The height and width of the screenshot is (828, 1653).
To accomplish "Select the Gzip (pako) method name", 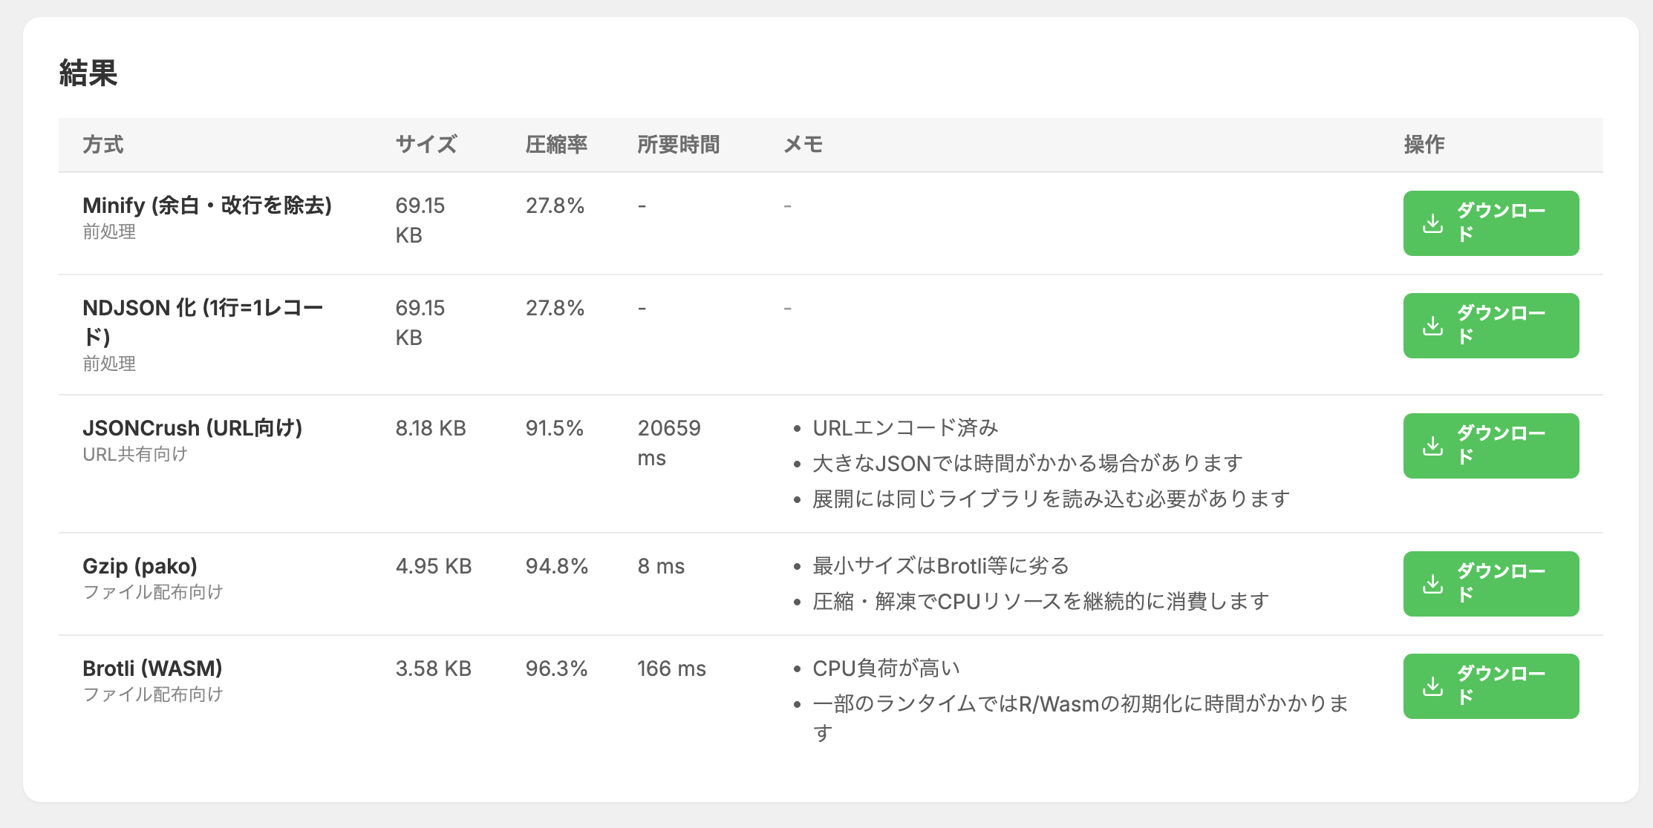I will [140, 566].
